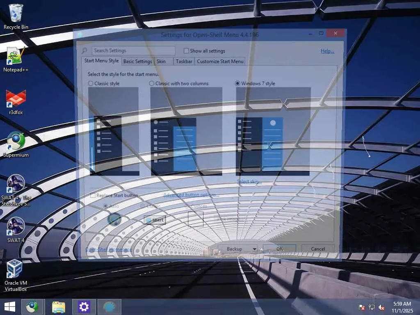This screenshot has height=315, width=420.
Task: Switch to the Customize Start Menu tab
Action: pos(220,62)
